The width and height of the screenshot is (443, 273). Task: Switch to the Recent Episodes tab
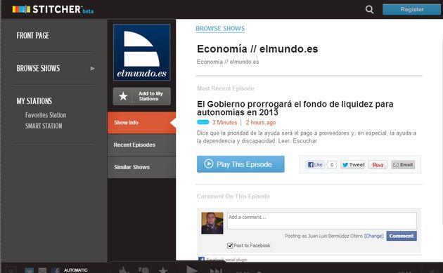click(x=141, y=145)
